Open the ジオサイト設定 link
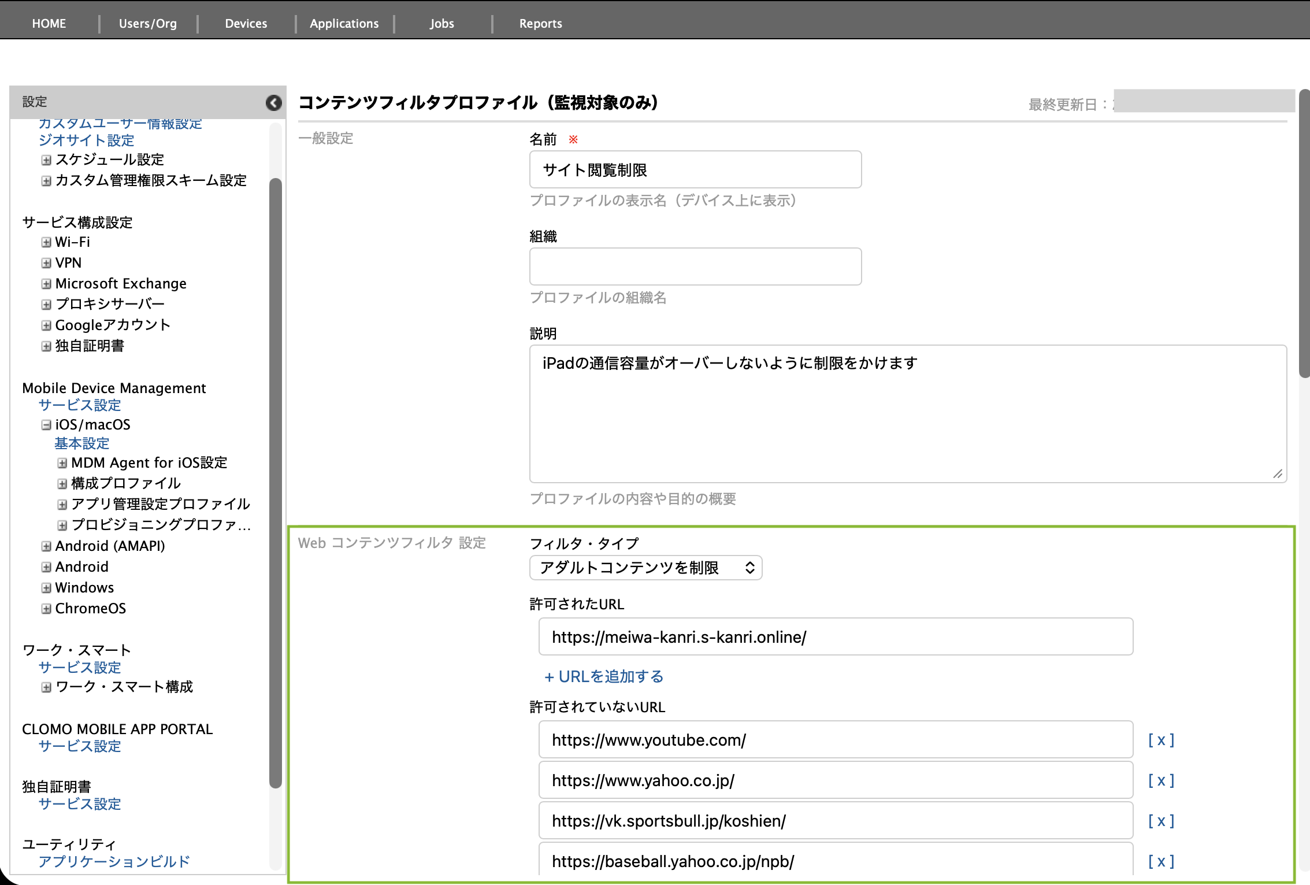This screenshot has height=885, width=1310. (x=86, y=140)
